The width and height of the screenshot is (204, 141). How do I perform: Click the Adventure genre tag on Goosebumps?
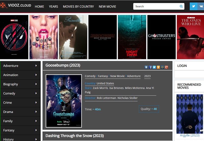point(134,76)
